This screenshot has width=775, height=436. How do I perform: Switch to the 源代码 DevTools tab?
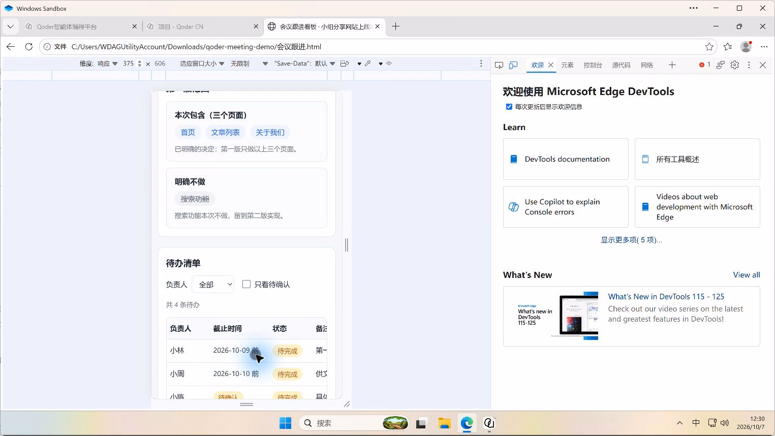coord(621,65)
